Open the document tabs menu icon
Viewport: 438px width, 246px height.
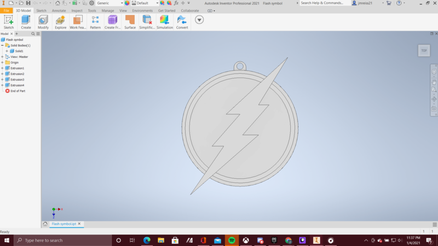click(x=435, y=224)
